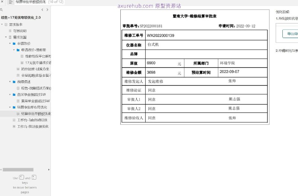
Task: Click the page icon of 维修维保平台 item
Action: (22, 56)
